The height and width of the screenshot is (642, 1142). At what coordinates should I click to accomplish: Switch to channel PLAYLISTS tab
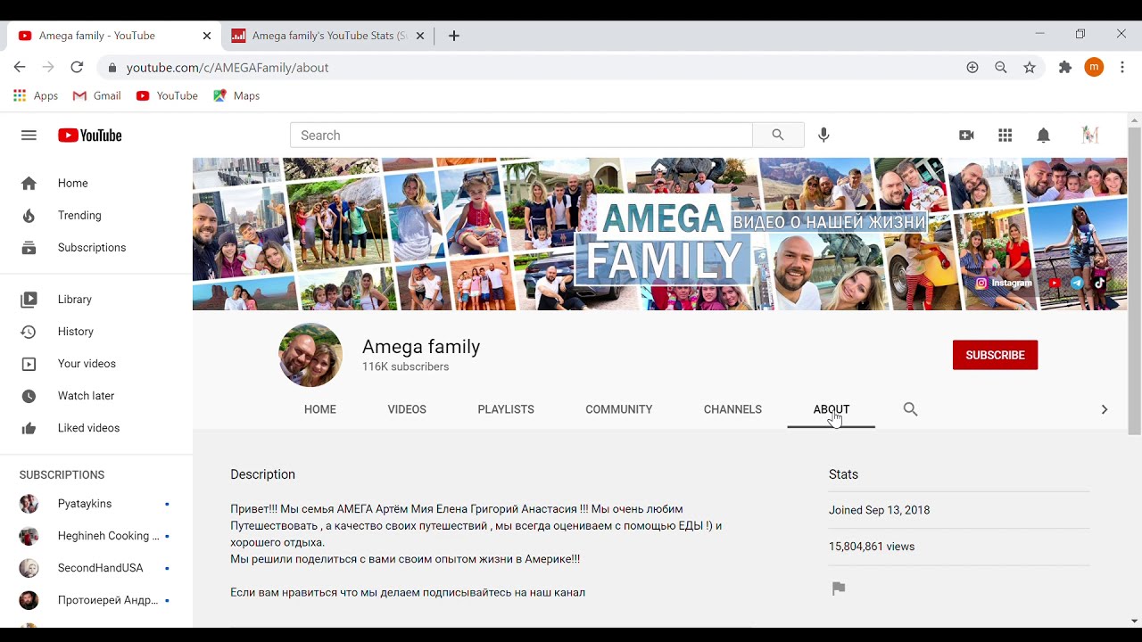pyautogui.click(x=506, y=409)
